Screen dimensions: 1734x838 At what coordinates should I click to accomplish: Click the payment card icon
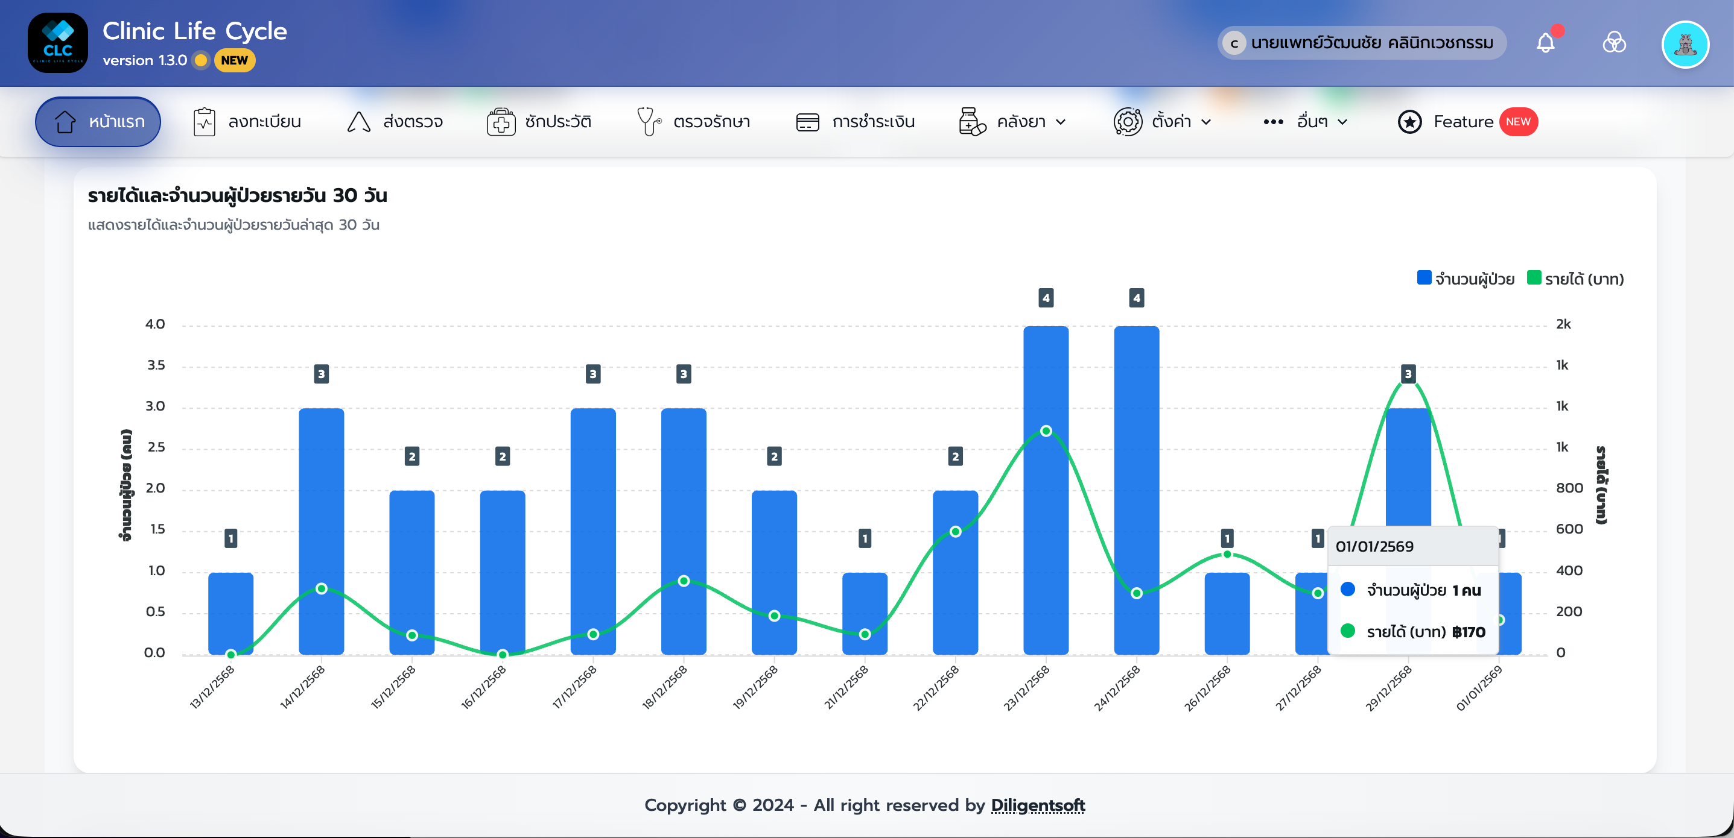click(x=807, y=122)
